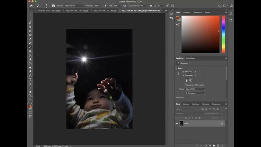Switch to the Каналы tab
This screenshot has width=261, height=147.
point(186,104)
